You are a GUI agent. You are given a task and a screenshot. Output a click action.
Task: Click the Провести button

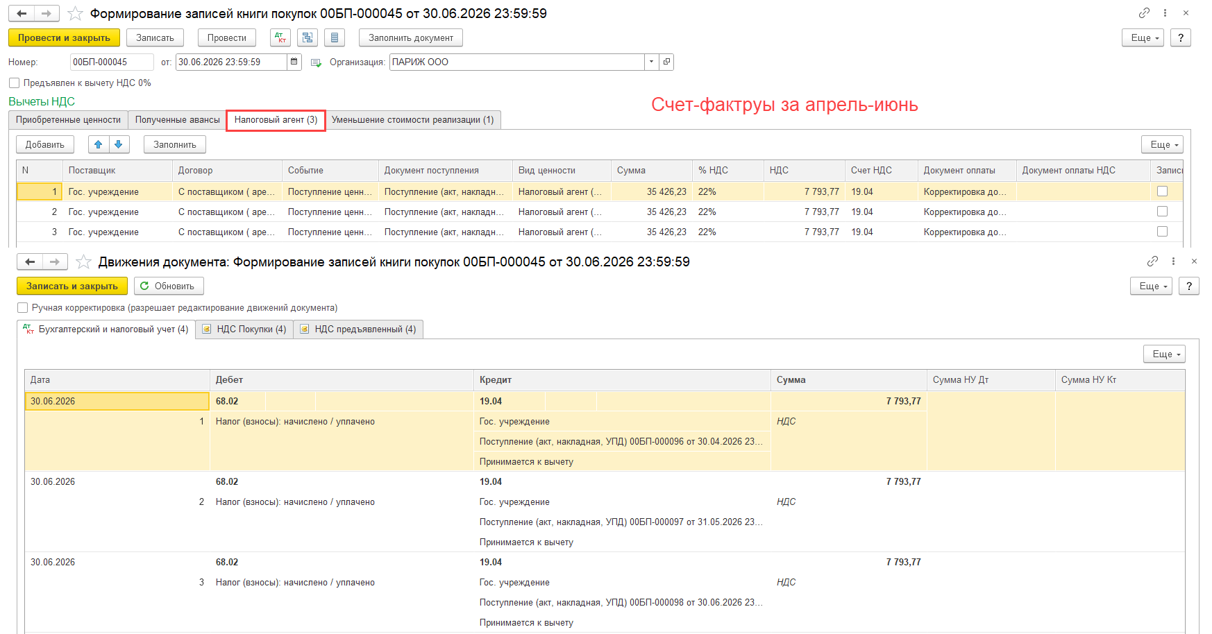tap(227, 38)
